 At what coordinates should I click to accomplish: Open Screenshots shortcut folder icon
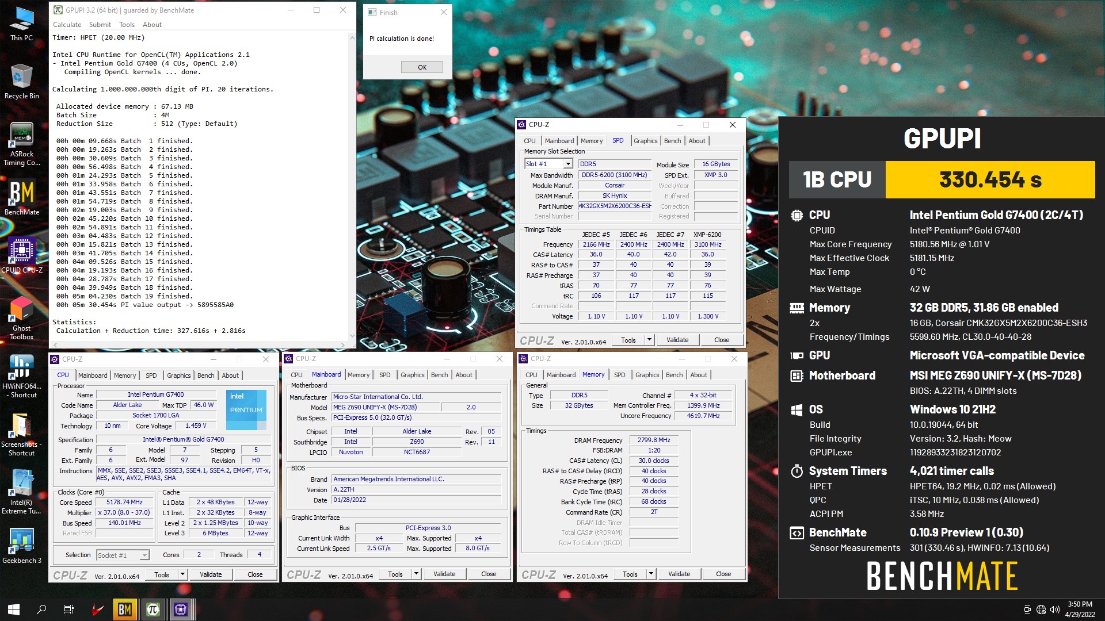(x=21, y=434)
